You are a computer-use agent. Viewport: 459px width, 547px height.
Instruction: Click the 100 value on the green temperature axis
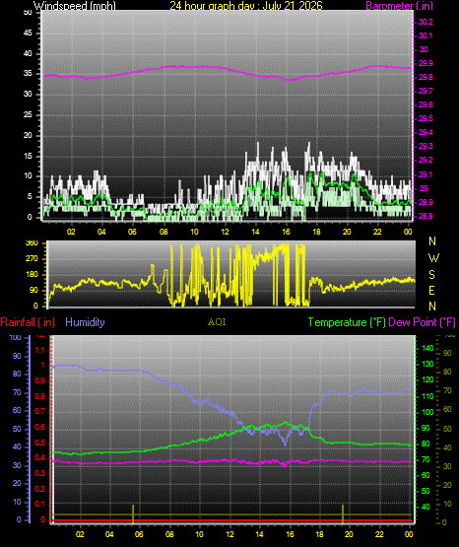(x=427, y=412)
